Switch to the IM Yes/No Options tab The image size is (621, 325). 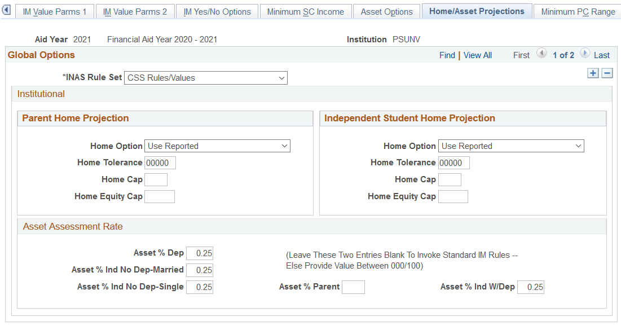[x=217, y=11]
